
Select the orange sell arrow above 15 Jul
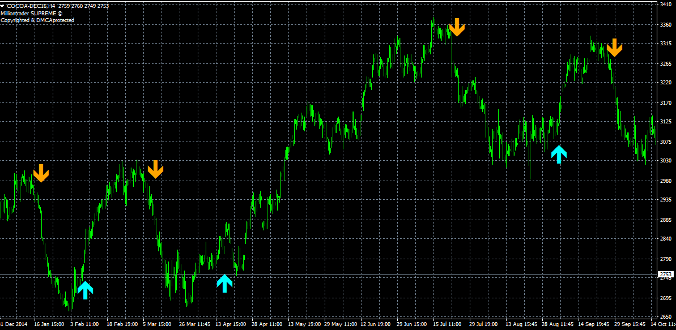click(457, 27)
